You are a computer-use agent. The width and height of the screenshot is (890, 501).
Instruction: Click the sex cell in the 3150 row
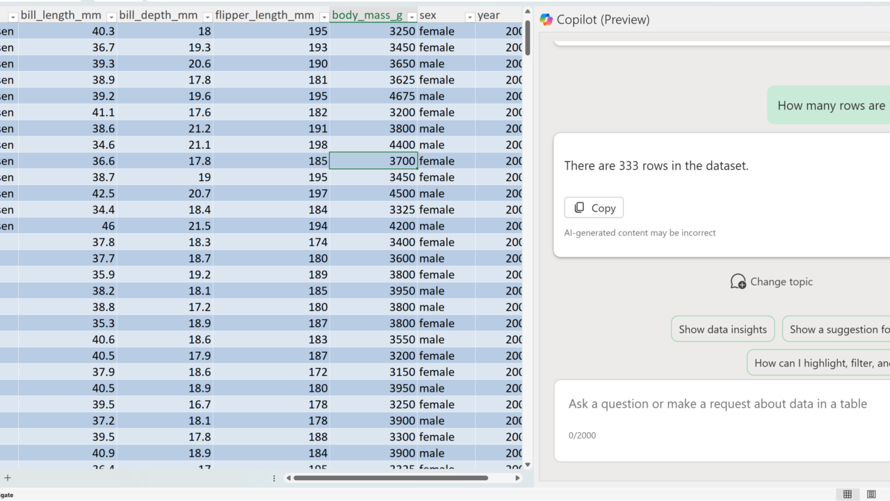click(x=446, y=372)
